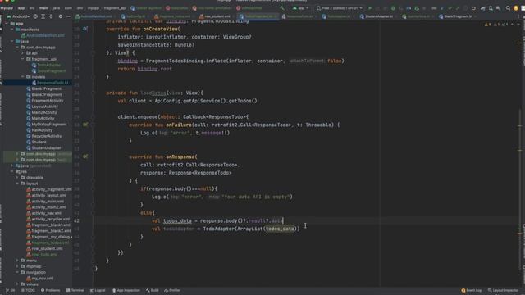Viewport: 525px width, 295px height.
Task: Click the main breadcrumb
Action: pos(43,8)
